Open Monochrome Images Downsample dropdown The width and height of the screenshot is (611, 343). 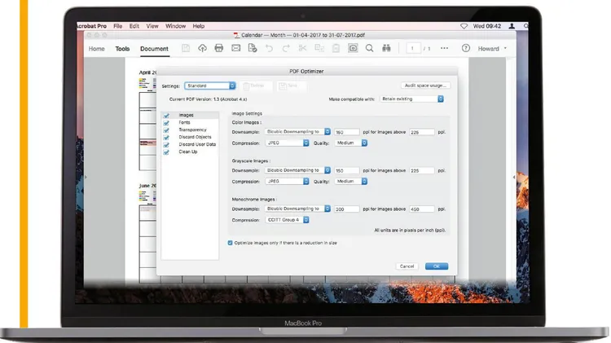297,209
